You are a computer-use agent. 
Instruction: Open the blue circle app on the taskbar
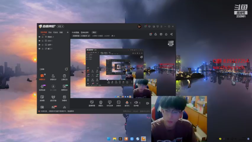pos(132,139)
